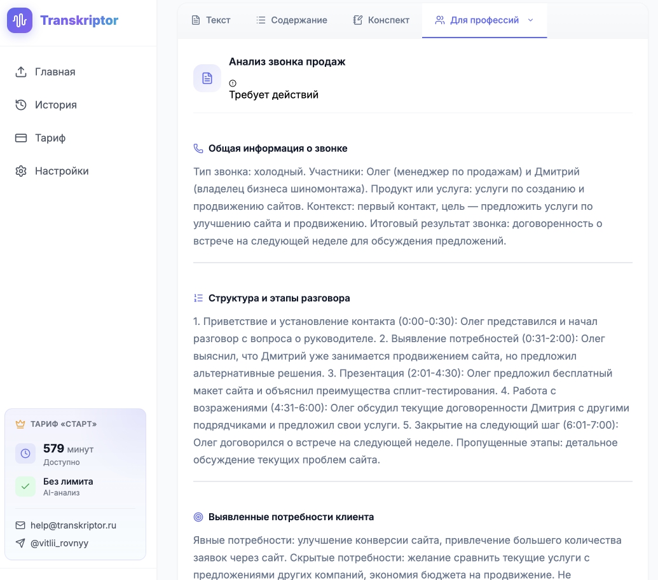The height and width of the screenshot is (580, 658).
Task: Click the green checkmark beside Без лимита
Action: click(x=25, y=487)
